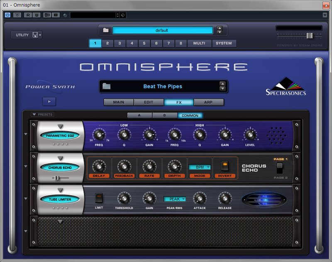Viewport: 332px width, 262px height.
Task: Open the FX rack PRESETS menu
Action: coord(42,114)
